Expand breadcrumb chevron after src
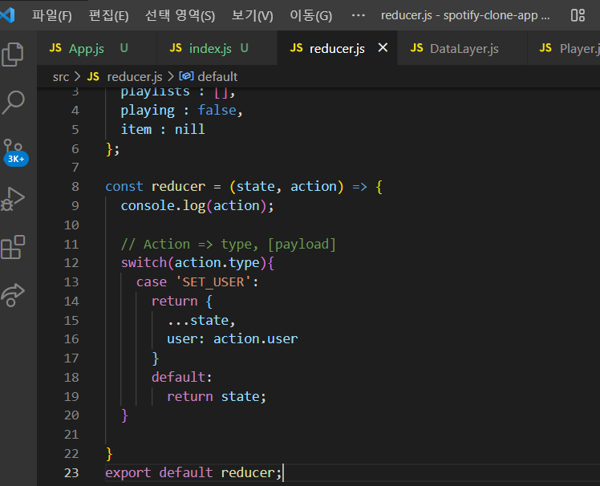 (x=78, y=76)
